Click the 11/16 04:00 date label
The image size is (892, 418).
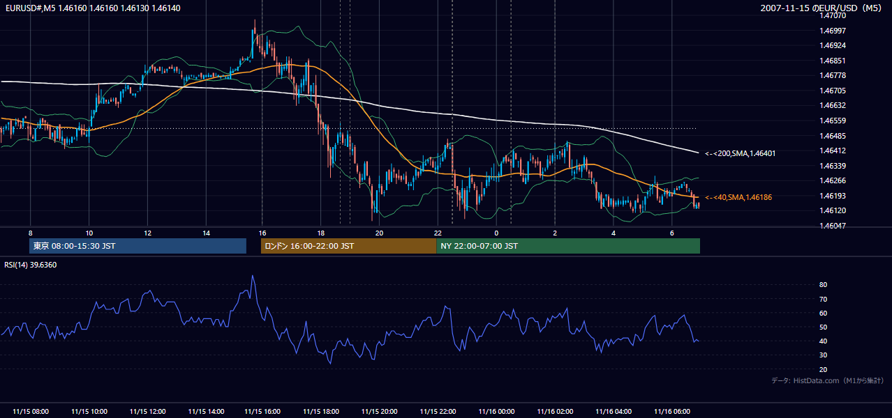pos(614,412)
